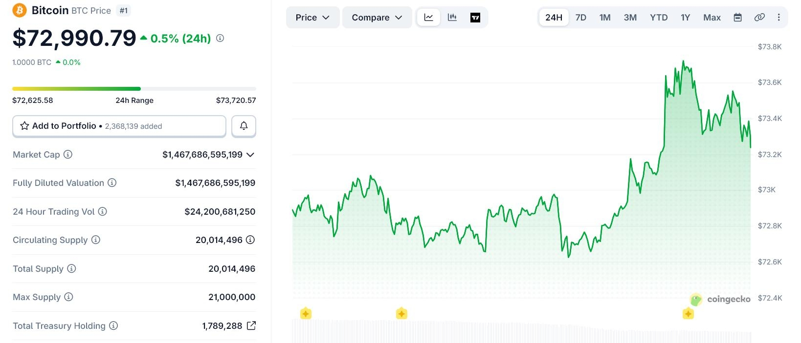Click the $73K axis label
The width and height of the screenshot is (801, 343).
pyautogui.click(x=767, y=190)
